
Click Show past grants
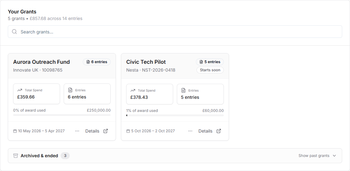314,156
